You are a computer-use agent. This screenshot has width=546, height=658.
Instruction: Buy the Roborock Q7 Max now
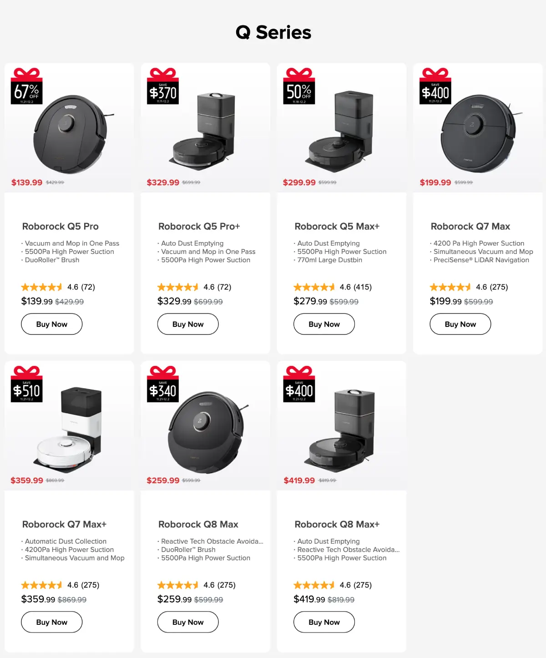pos(460,324)
